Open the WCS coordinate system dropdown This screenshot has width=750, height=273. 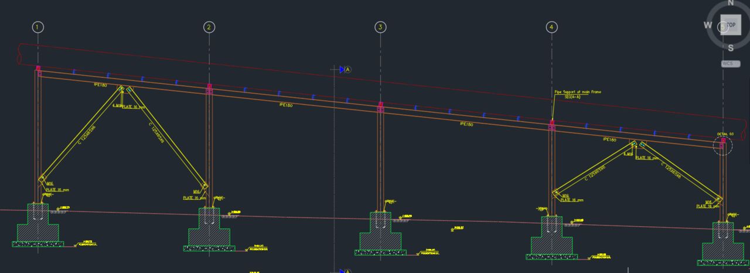click(731, 63)
